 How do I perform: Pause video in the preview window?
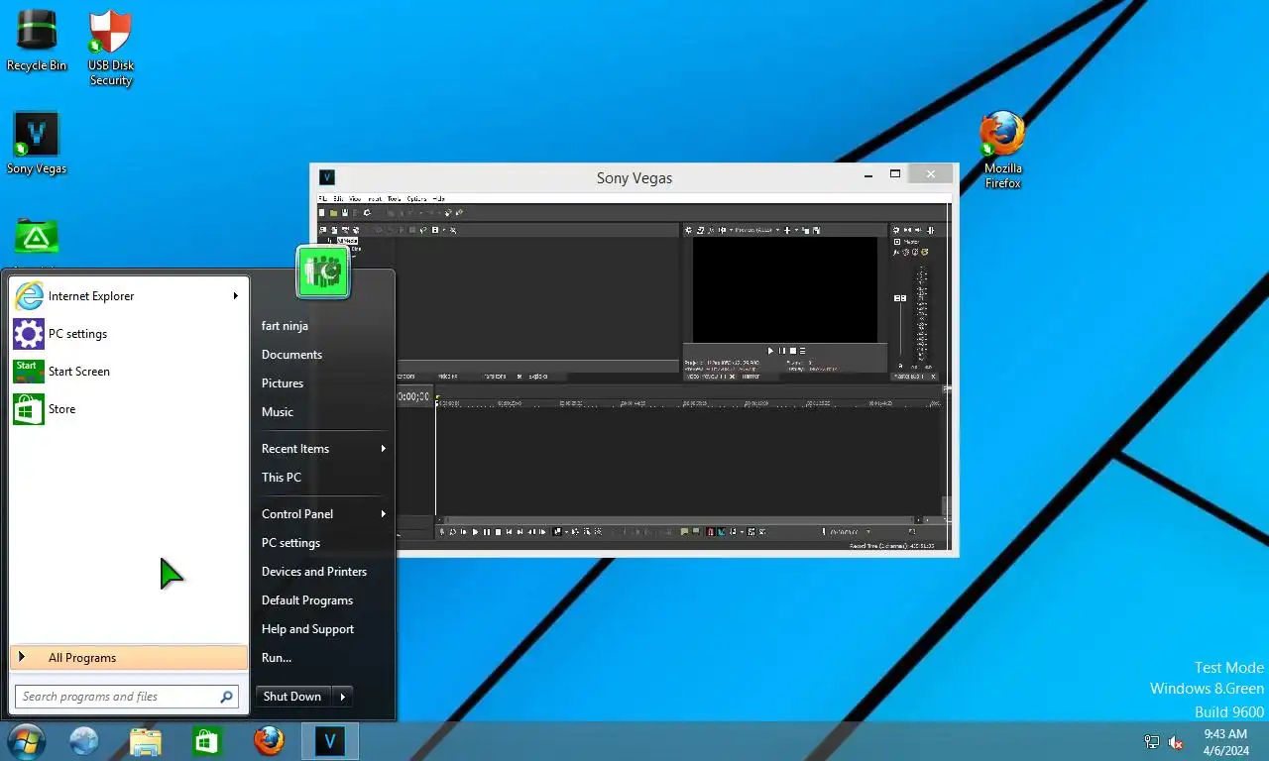point(781,351)
